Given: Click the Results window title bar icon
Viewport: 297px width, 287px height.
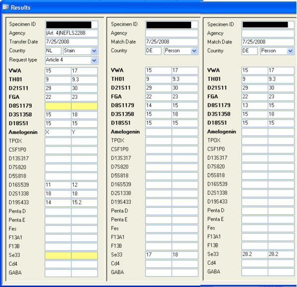Looking at the screenshot, I should pos(6,7).
